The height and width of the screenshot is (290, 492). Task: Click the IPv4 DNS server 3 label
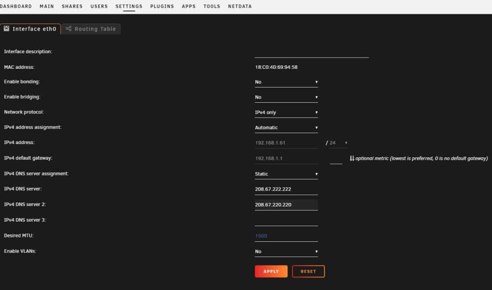pos(25,220)
